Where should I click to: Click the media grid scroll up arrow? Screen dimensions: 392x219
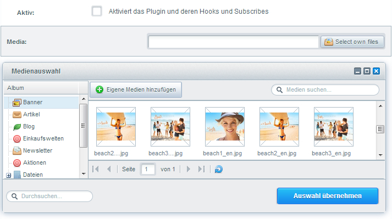pyautogui.click(x=380, y=106)
